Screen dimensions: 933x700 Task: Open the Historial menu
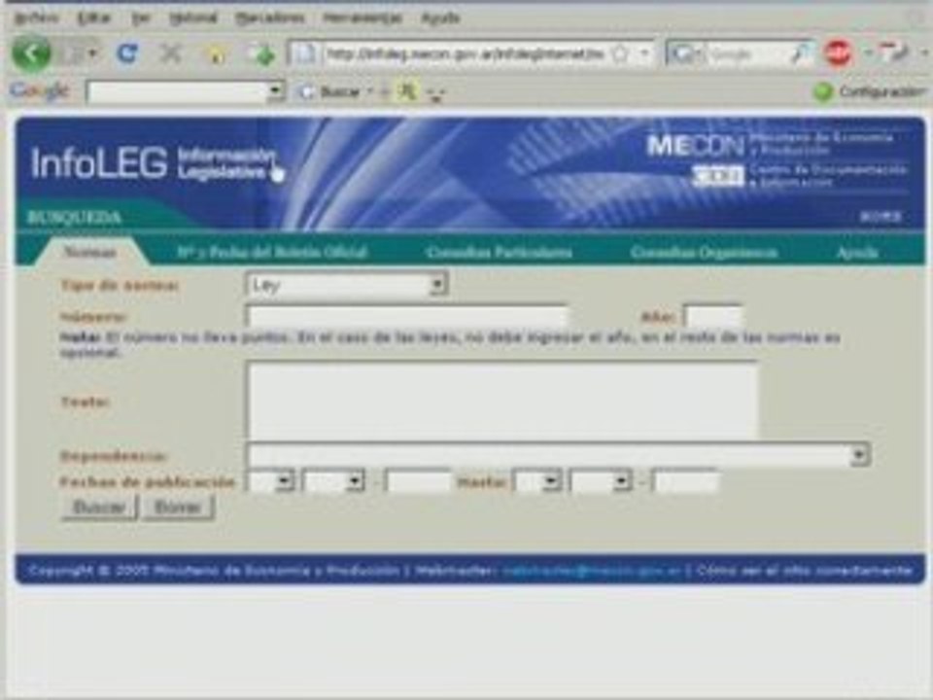click(x=193, y=17)
